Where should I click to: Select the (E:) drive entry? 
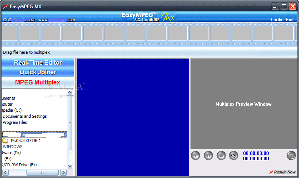tap(7, 159)
